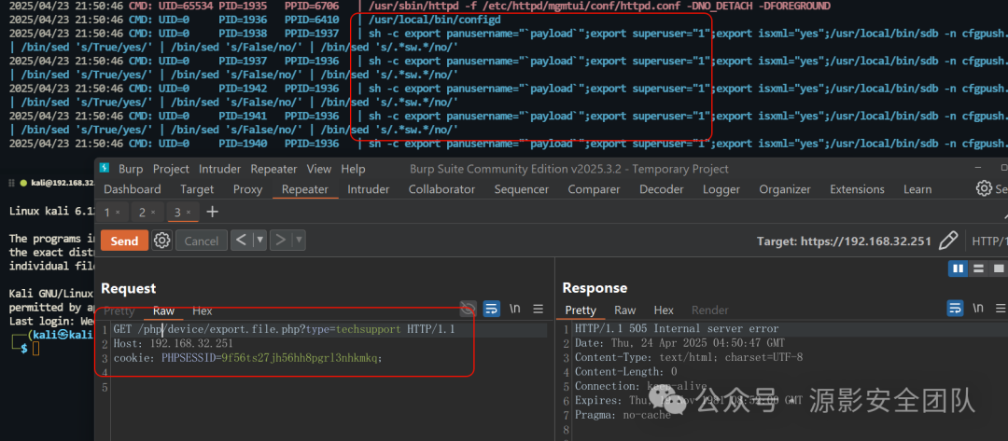Viewport: 1008px width, 441px height.
Task: Select combined tabbed layout icon
Action: [x=999, y=269]
